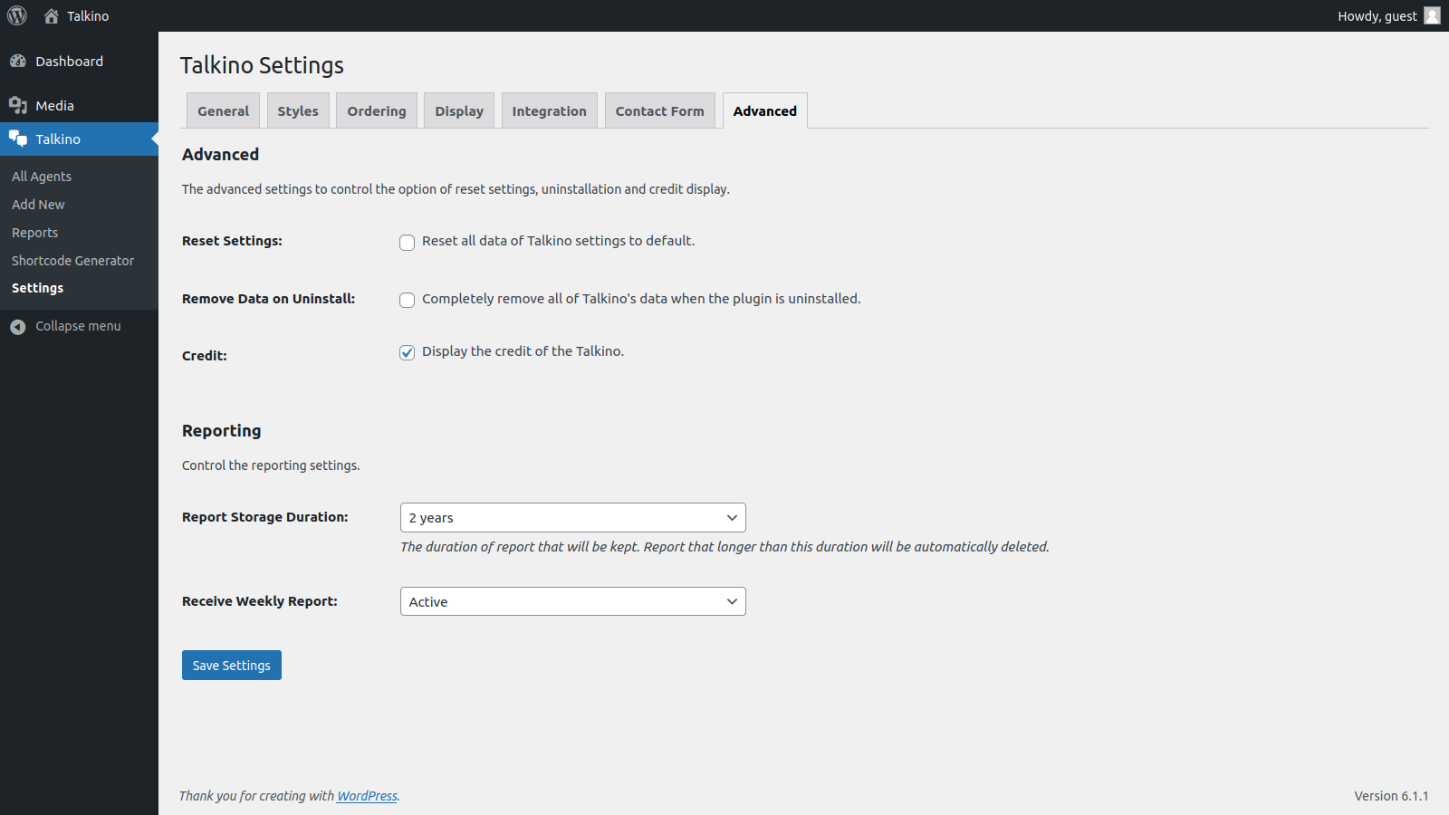Open All Agents in the sidebar
The height and width of the screenshot is (815, 1449).
click(42, 177)
